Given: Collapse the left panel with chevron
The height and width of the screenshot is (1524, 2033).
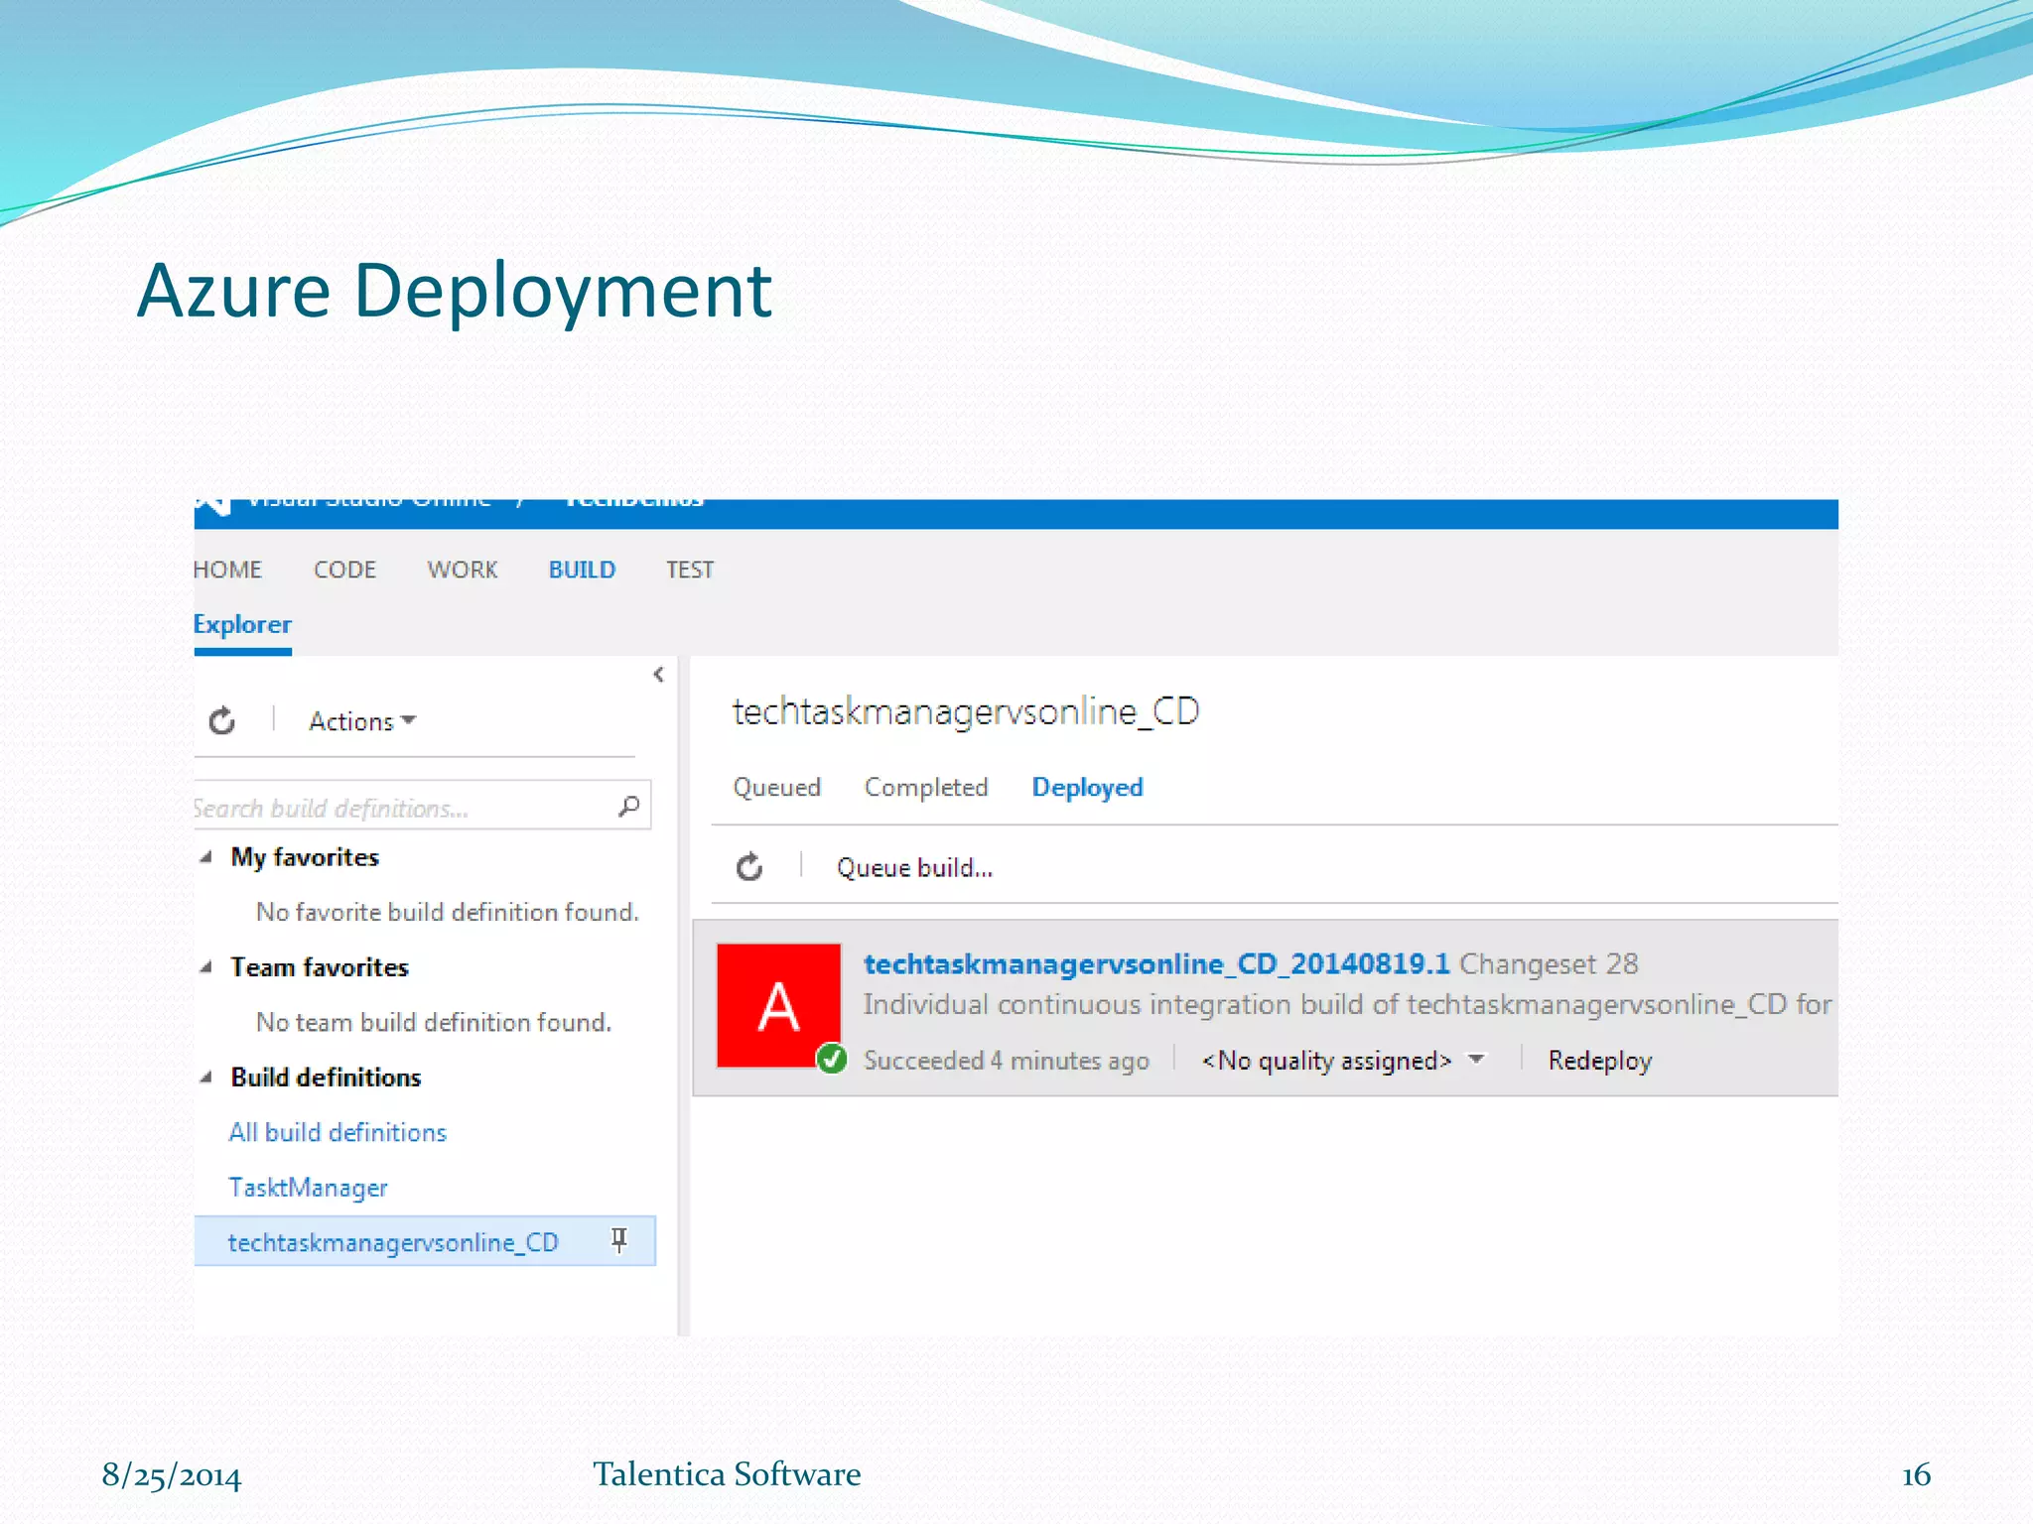Looking at the screenshot, I should pyautogui.click(x=658, y=675).
